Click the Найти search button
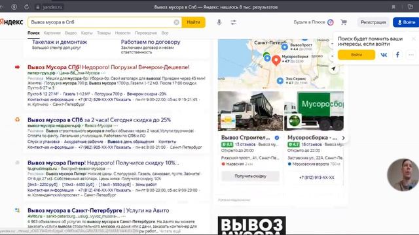 coord(194,22)
